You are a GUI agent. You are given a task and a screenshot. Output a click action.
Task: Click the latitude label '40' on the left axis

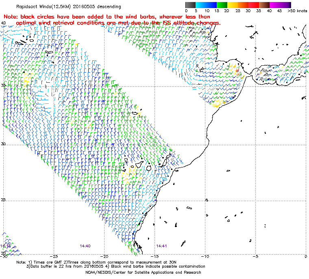[3, 23]
